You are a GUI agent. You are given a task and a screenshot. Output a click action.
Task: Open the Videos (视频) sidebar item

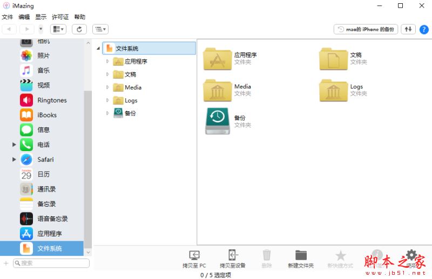pyautogui.click(x=42, y=85)
